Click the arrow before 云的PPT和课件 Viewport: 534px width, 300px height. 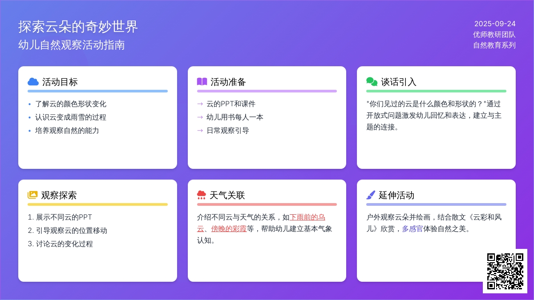click(x=200, y=104)
